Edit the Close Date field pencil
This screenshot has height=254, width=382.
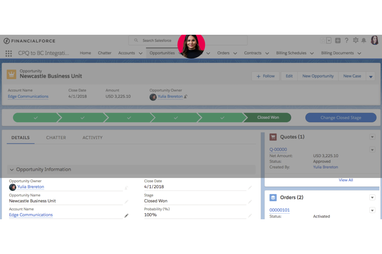(250, 188)
